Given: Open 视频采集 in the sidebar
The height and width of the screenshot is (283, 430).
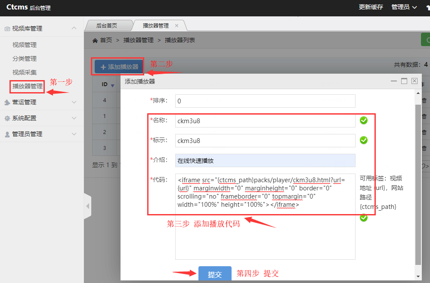Looking at the screenshot, I should (25, 72).
